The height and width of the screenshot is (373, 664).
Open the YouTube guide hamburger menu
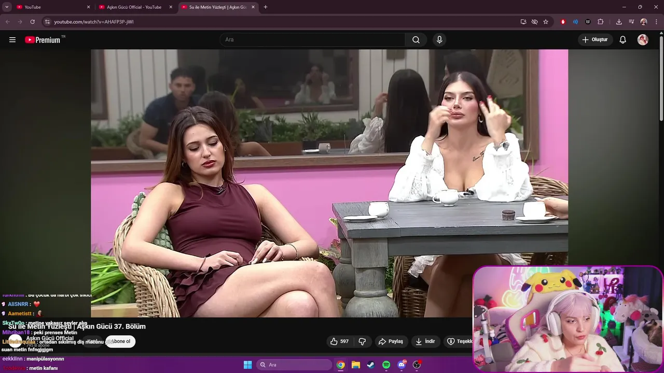[12, 40]
